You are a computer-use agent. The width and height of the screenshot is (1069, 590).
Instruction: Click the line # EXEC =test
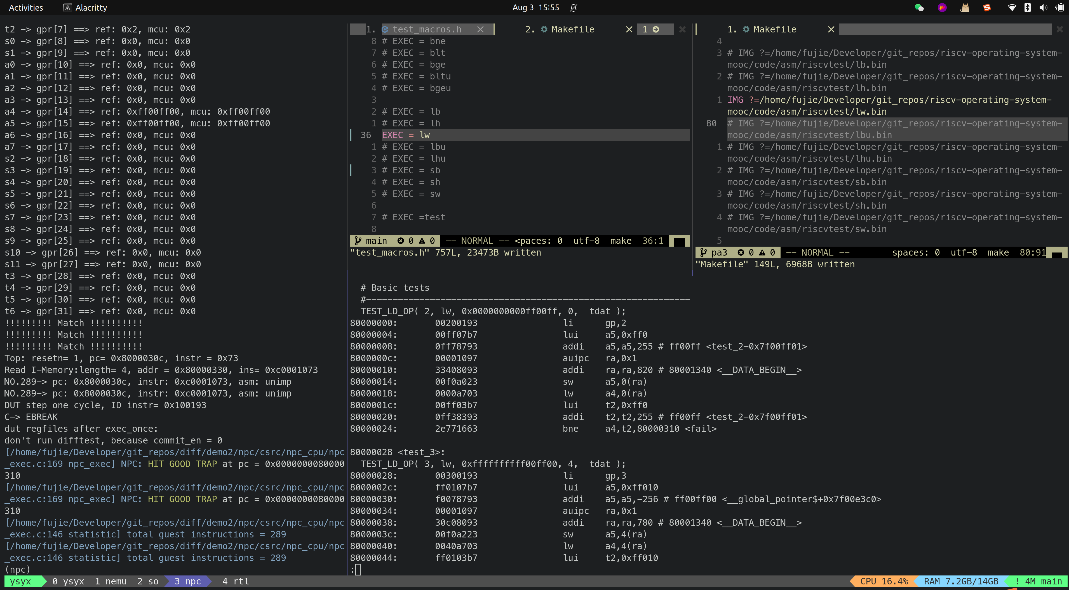(x=413, y=218)
